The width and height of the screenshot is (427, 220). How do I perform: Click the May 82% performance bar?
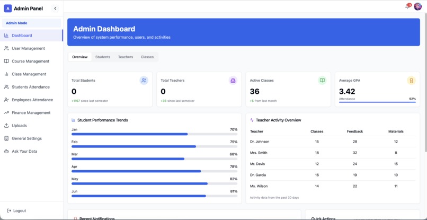154,183
